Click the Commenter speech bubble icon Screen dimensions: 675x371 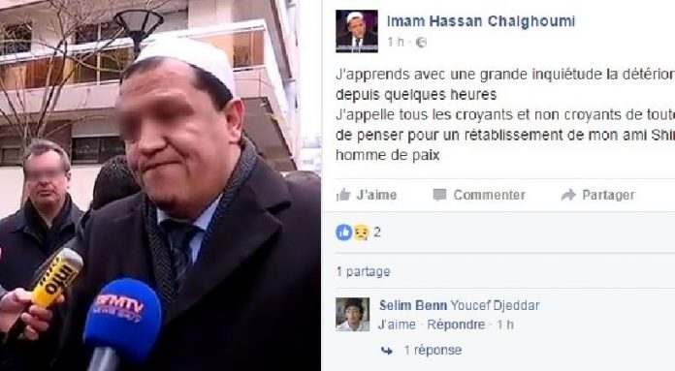click(x=439, y=195)
